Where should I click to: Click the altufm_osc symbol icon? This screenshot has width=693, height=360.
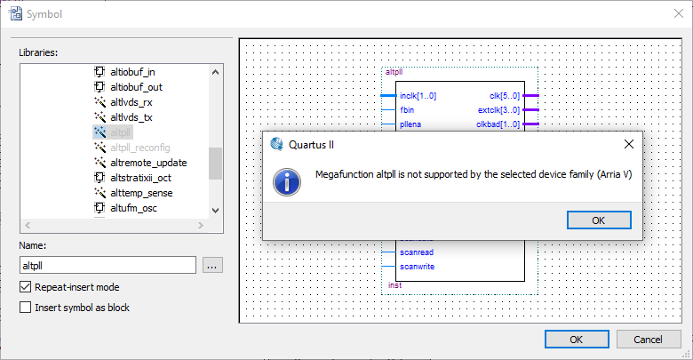[x=100, y=208]
